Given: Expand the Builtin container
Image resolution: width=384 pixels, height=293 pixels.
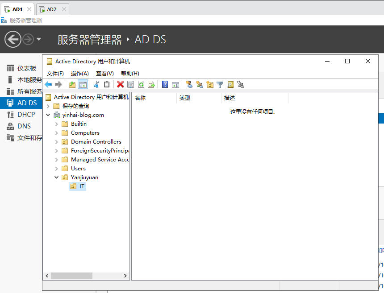Looking at the screenshot, I should pyautogui.click(x=57, y=124).
